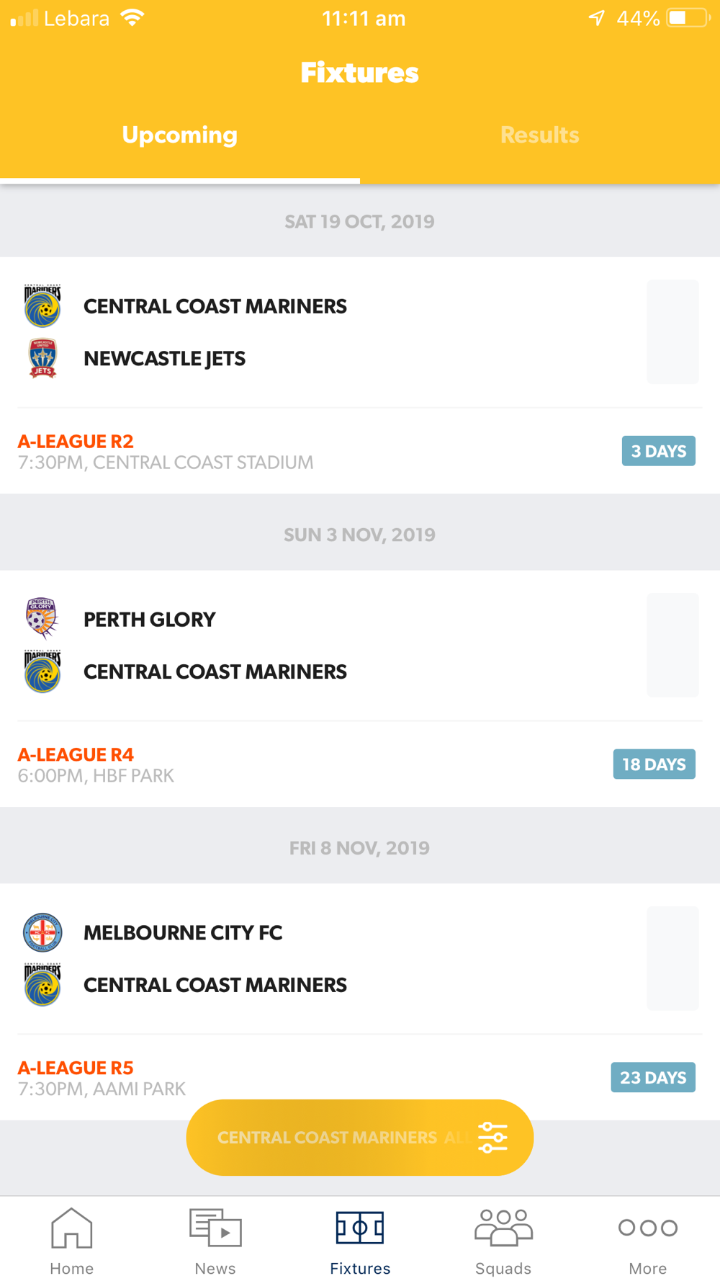Tap the 23 DAYS countdown badge

(x=653, y=1078)
